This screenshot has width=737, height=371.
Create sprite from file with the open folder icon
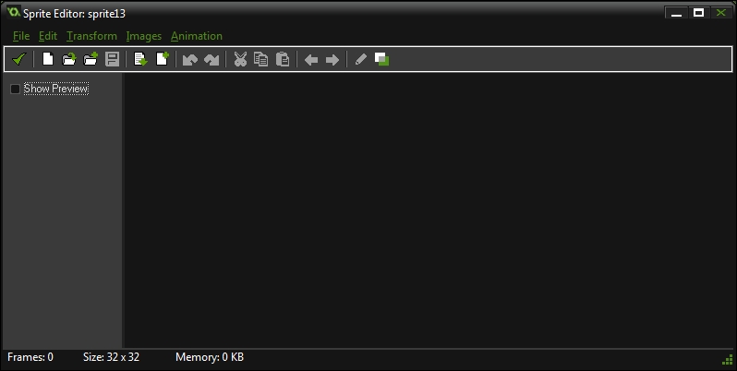[68, 59]
